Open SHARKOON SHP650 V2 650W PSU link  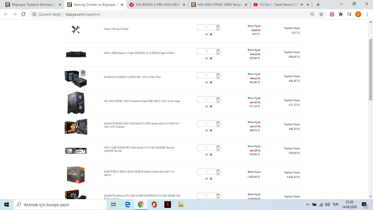(x=132, y=77)
